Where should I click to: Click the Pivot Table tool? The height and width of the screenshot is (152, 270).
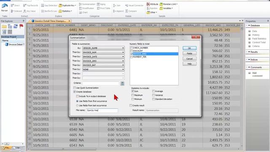tap(103, 8)
